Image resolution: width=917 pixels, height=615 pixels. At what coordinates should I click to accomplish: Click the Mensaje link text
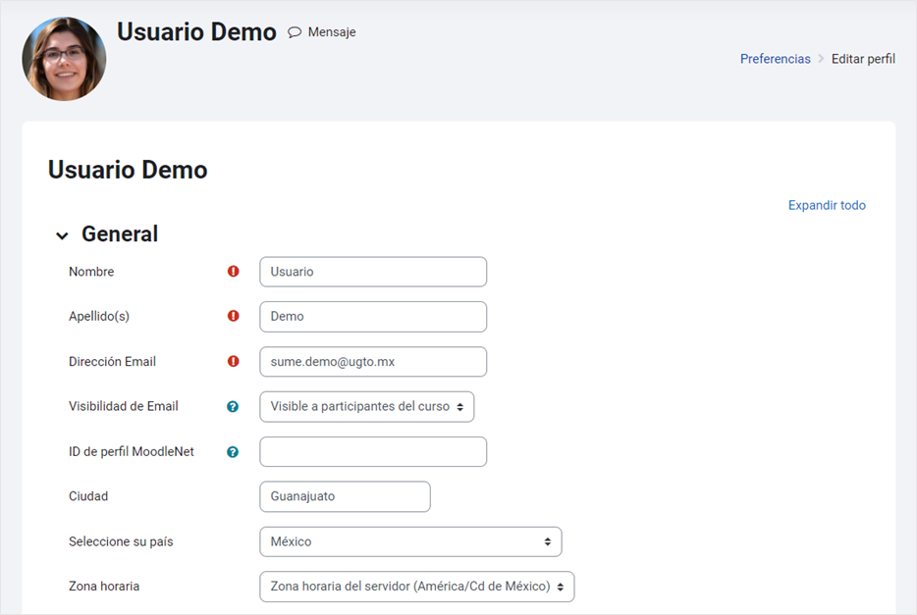point(332,32)
